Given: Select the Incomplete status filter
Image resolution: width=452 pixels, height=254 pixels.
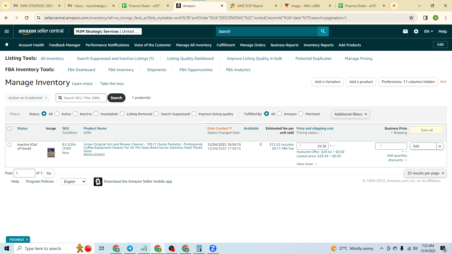Looking at the screenshot, I should pyautogui.click(x=96, y=114).
